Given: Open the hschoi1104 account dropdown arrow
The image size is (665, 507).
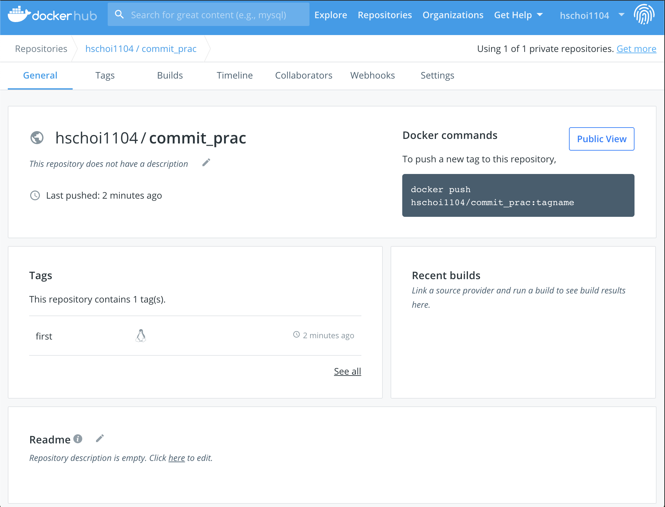Looking at the screenshot, I should [622, 15].
